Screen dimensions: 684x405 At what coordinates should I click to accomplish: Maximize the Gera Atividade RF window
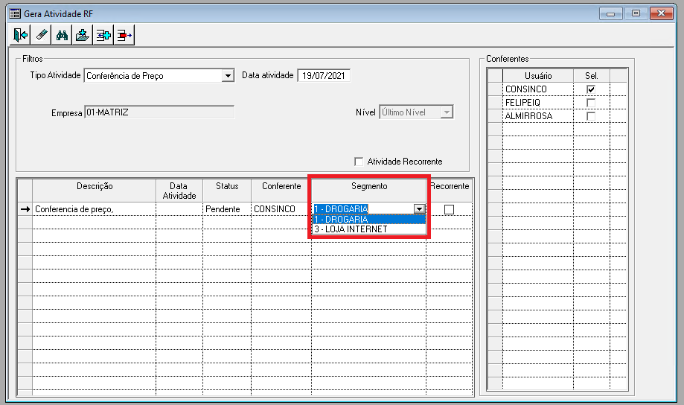[x=636, y=13]
